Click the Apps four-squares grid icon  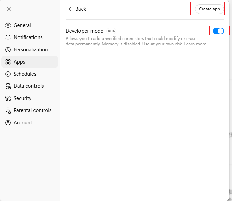(x=8, y=62)
